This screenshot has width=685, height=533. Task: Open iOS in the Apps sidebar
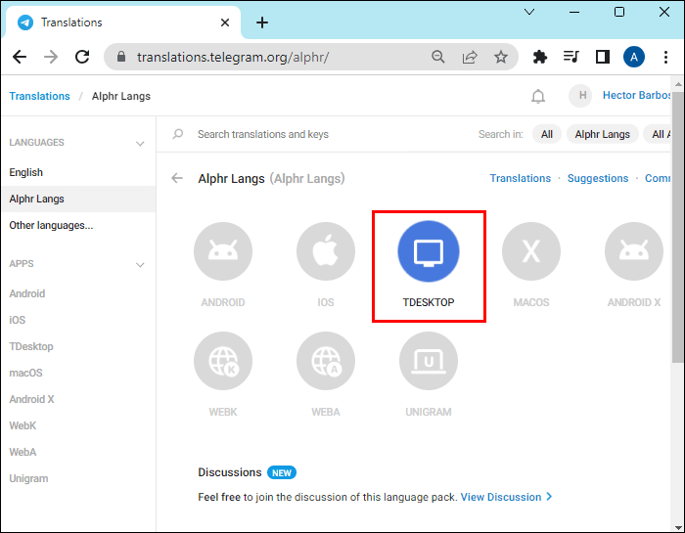[18, 320]
